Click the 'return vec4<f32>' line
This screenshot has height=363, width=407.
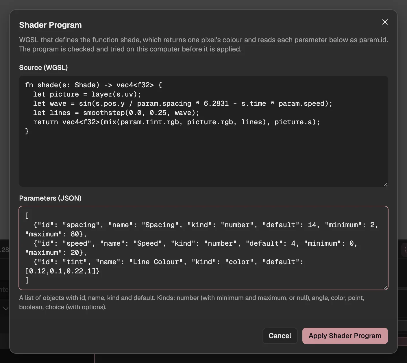tap(176, 122)
